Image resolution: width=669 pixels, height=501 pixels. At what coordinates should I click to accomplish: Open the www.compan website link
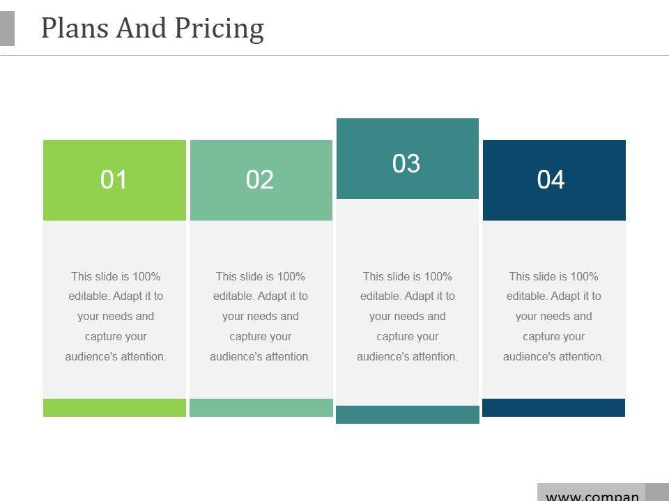click(x=592, y=495)
